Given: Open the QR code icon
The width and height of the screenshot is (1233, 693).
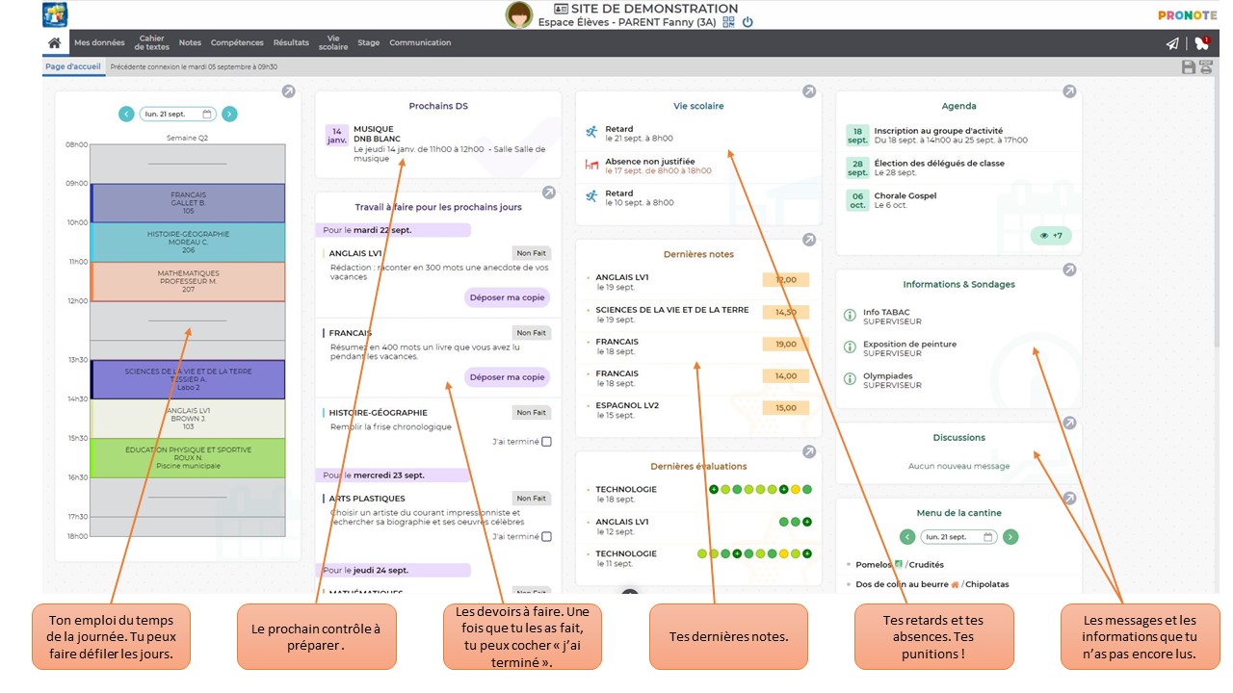Looking at the screenshot, I should (x=728, y=22).
